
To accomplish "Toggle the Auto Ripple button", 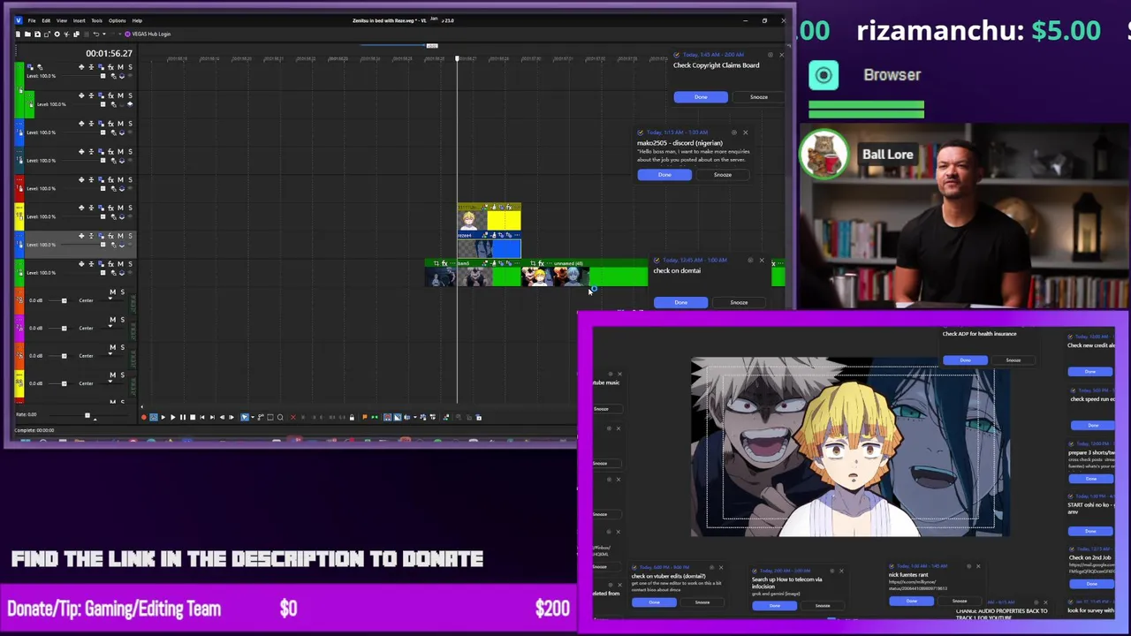I will [406, 417].
